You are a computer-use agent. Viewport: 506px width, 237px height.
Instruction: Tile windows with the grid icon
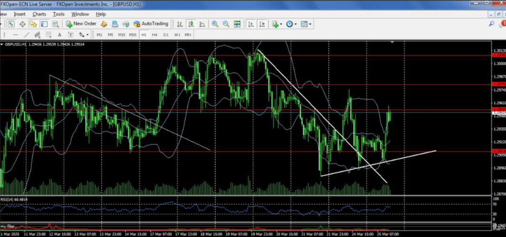[237, 24]
